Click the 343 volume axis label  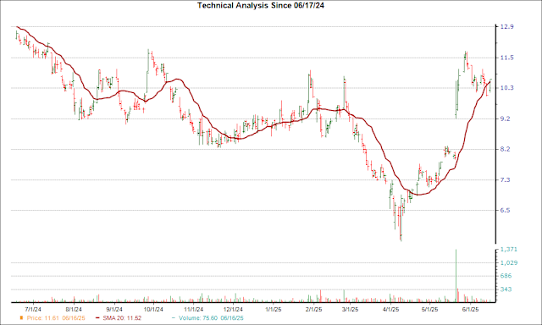[506, 289]
